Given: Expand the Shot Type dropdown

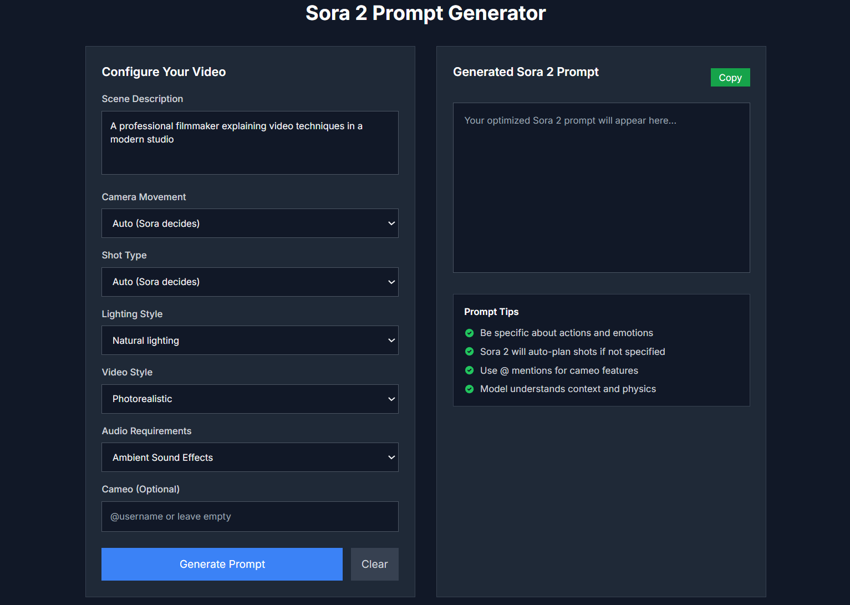Looking at the screenshot, I should coord(250,282).
